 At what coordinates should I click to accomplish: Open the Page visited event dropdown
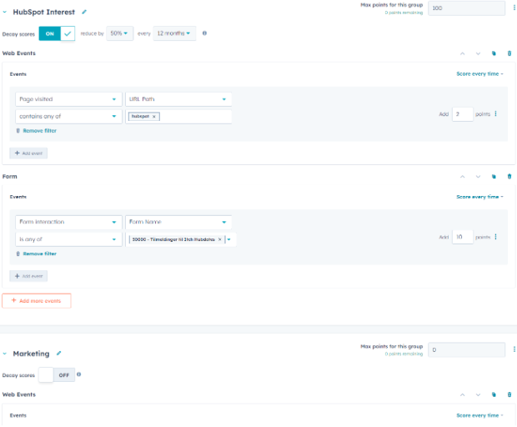pos(68,99)
